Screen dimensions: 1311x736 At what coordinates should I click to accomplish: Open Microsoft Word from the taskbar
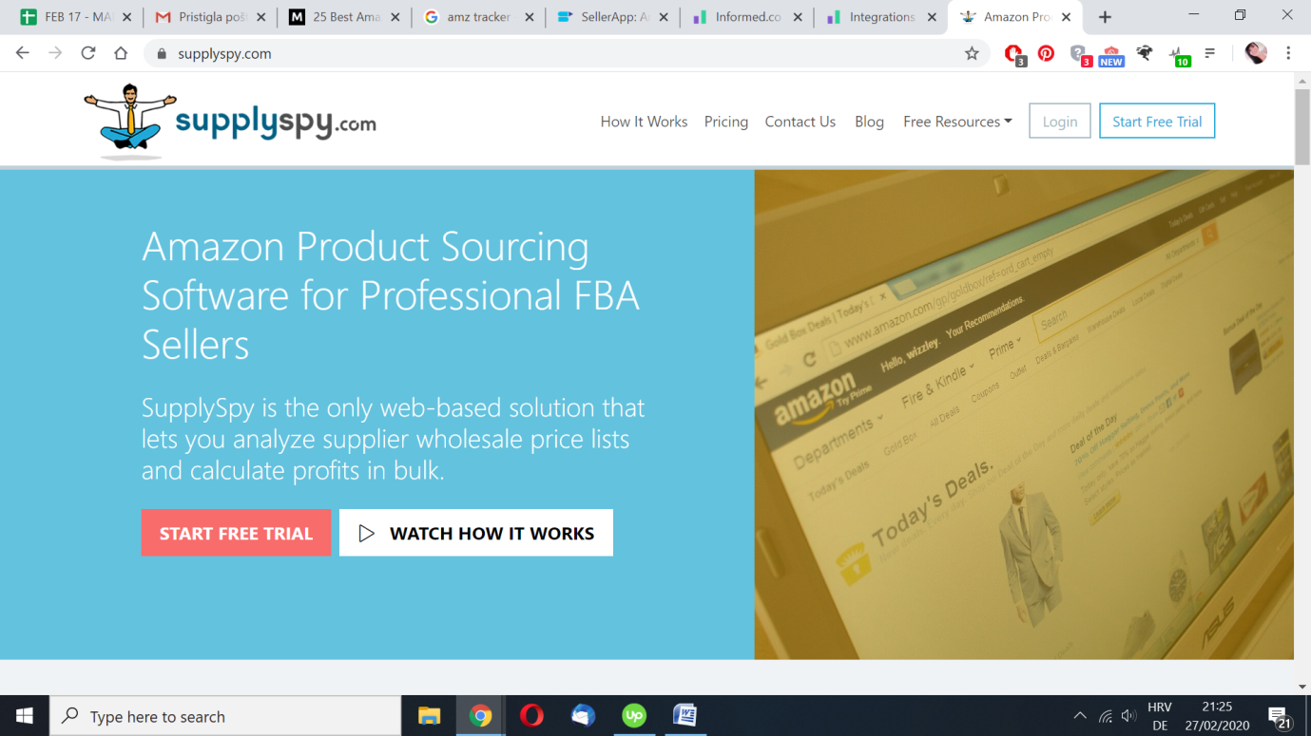coord(684,715)
